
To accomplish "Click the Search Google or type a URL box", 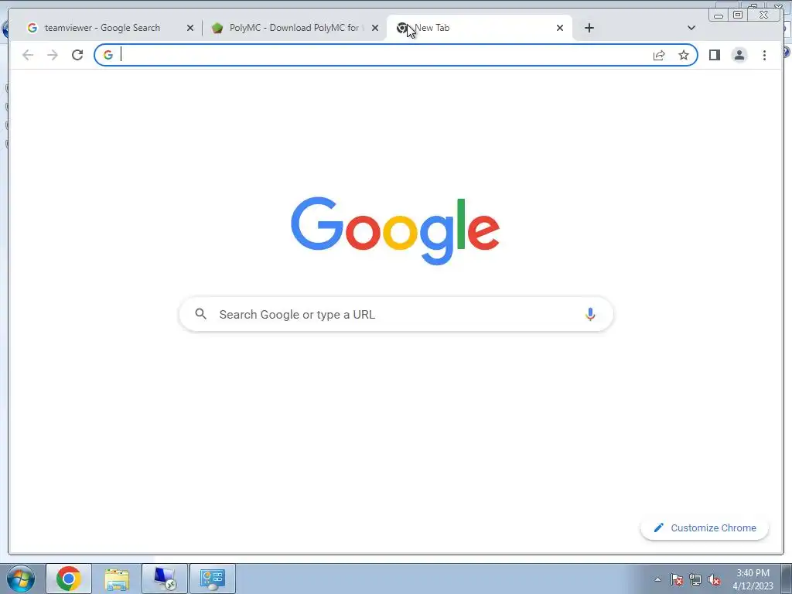I will (x=396, y=314).
